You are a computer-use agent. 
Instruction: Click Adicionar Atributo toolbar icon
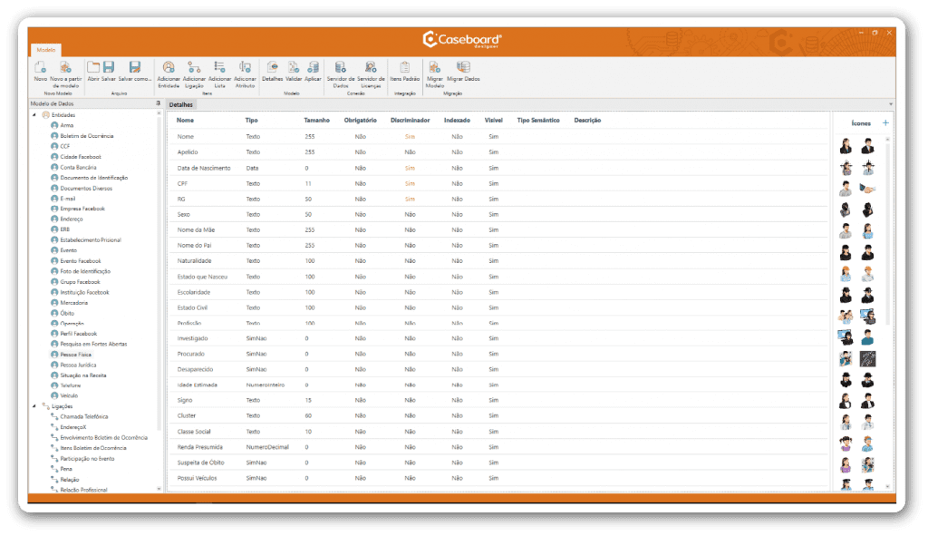point(245,74)
